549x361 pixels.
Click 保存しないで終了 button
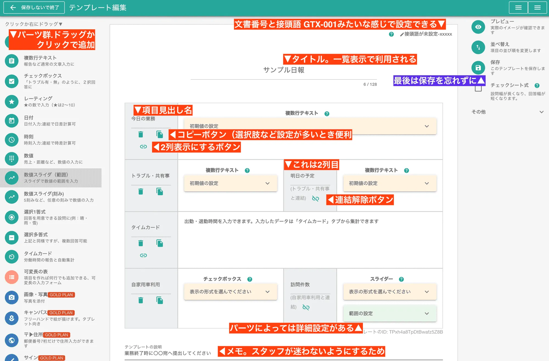click(34, 8)
